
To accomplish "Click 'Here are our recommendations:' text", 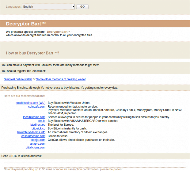I will point(24,96).
